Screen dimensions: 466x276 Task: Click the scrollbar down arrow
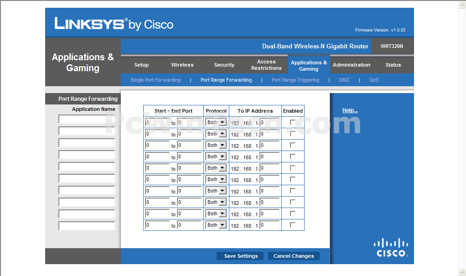tap(462, 272)
